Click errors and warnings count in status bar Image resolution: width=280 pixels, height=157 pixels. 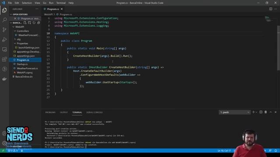point(13,150)
